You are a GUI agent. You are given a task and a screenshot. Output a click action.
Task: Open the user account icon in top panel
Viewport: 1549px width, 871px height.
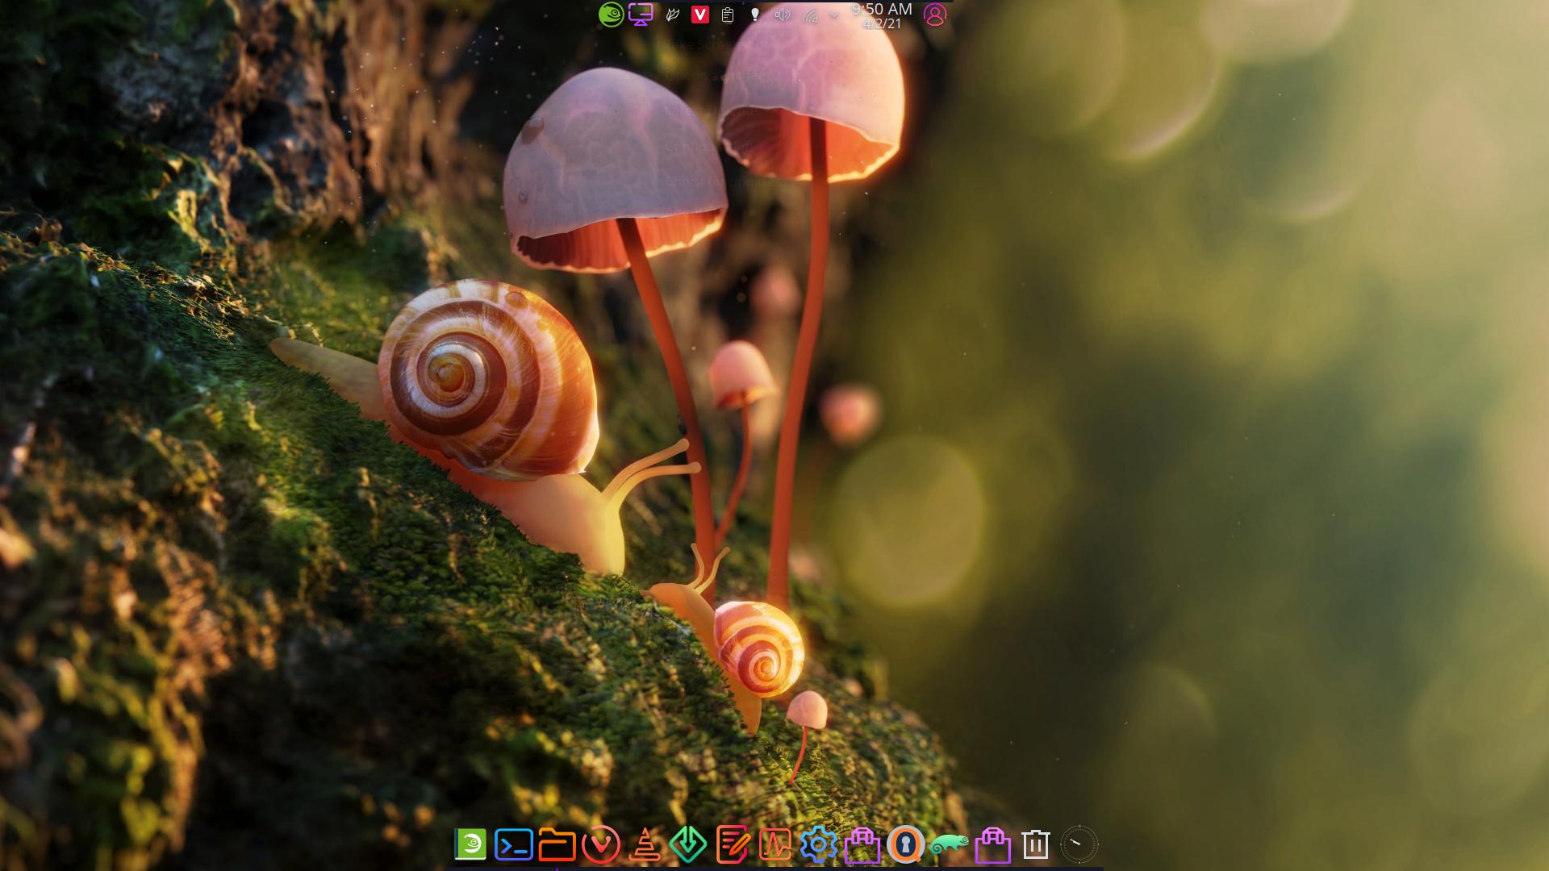(935, 15)
